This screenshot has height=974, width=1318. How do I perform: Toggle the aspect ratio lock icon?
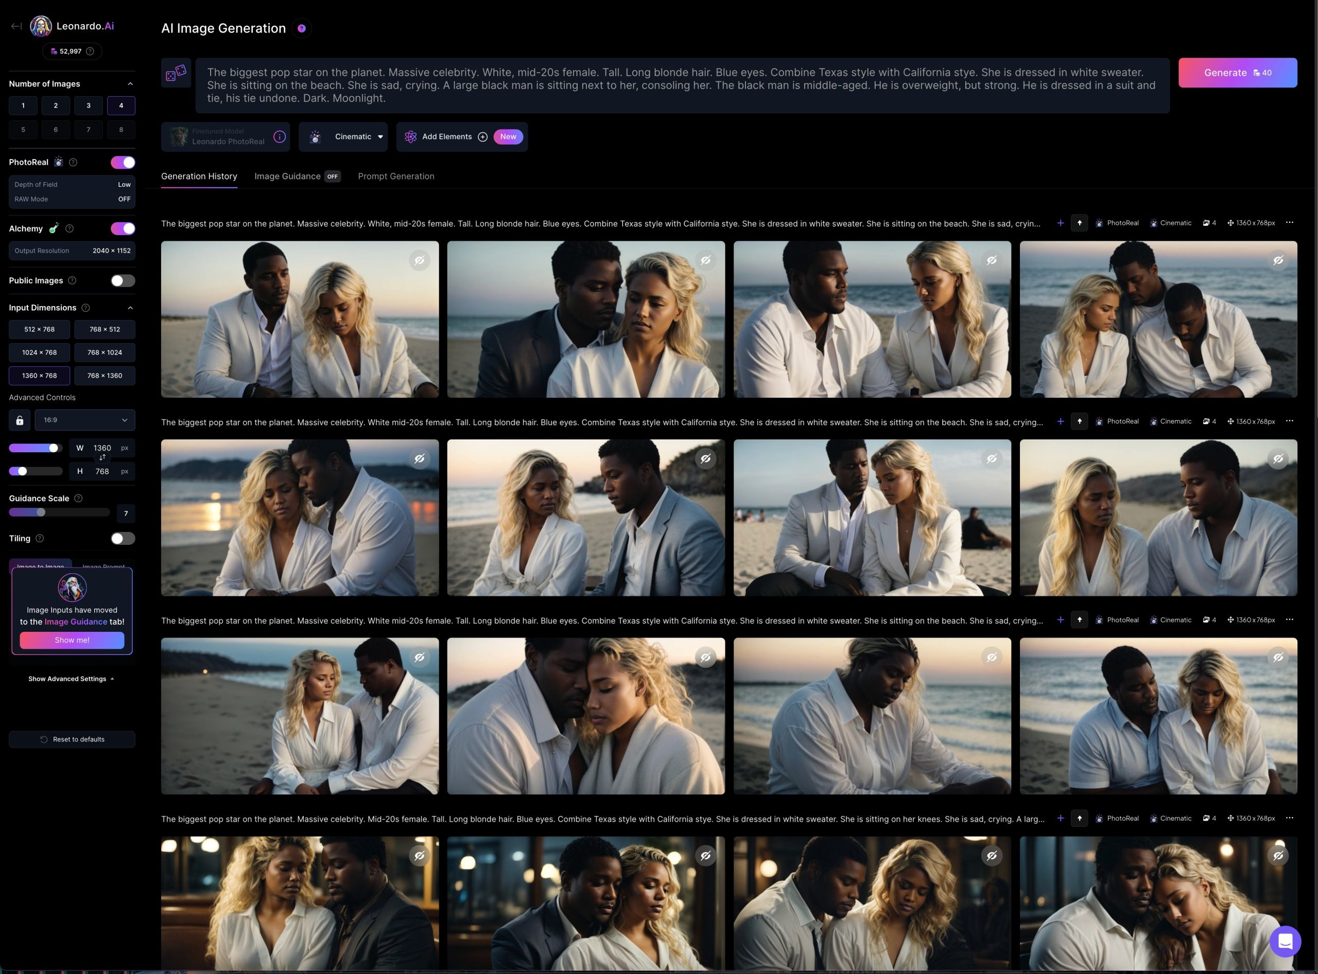coord(20,420)
